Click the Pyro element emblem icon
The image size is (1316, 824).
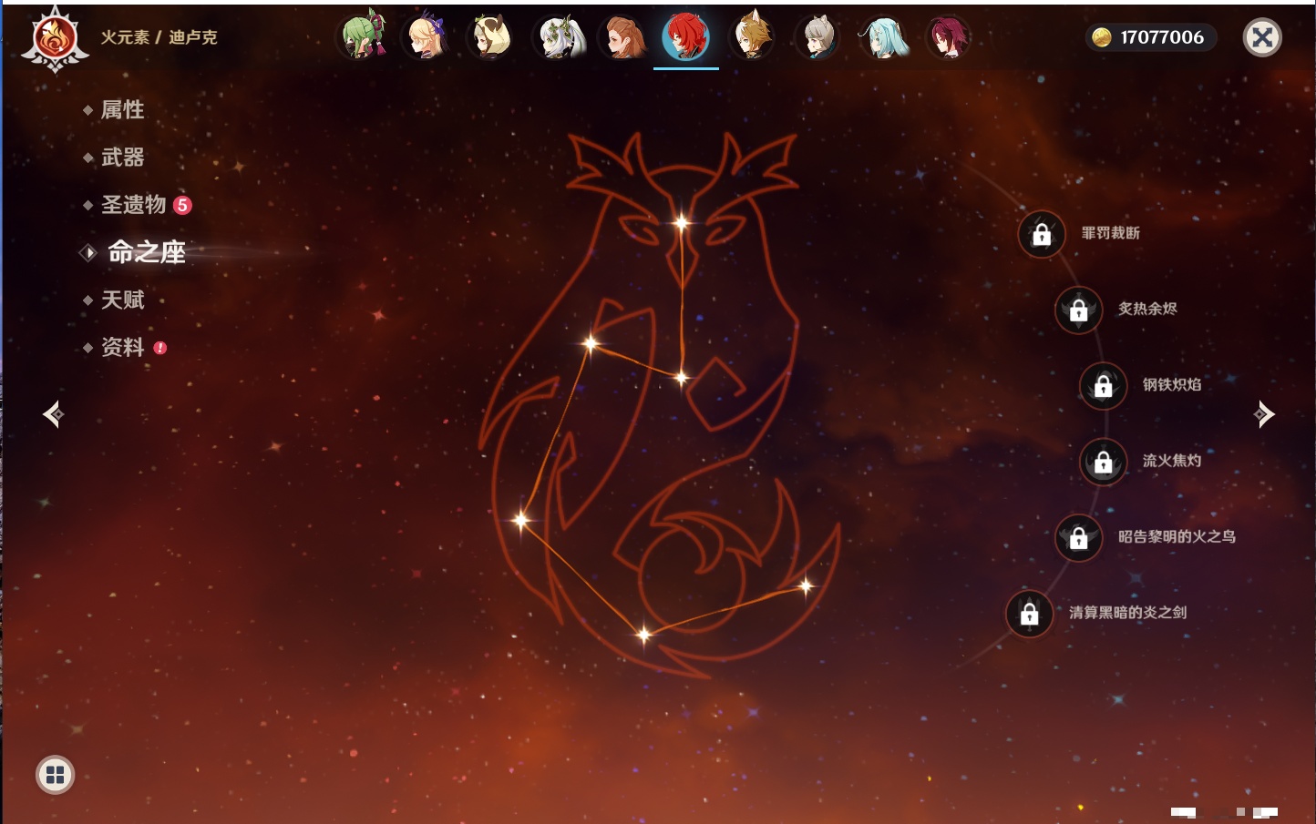55,39
